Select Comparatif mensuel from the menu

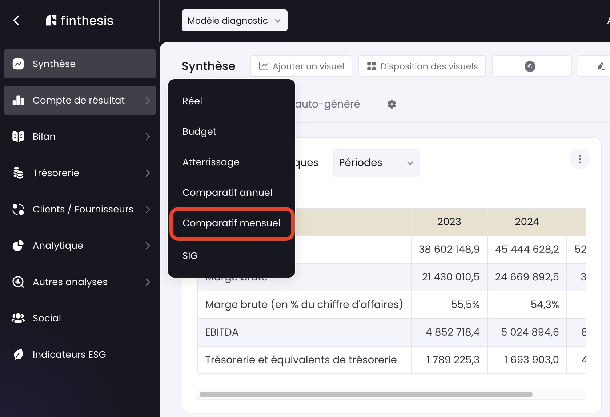click(x=232, y=223)
